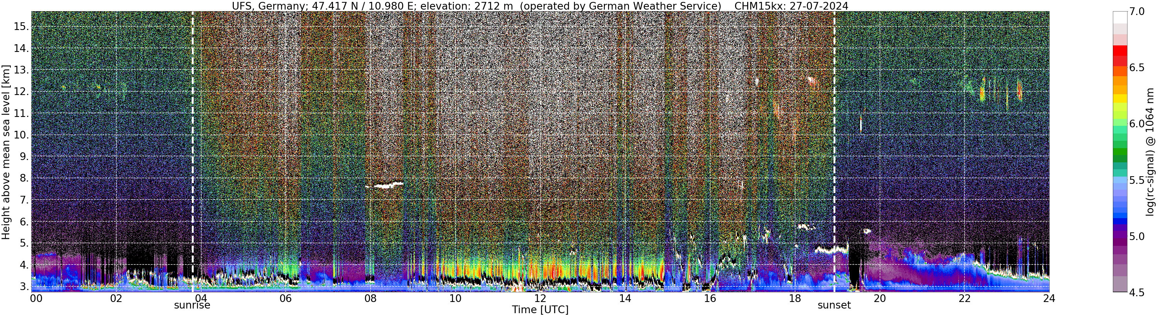
Task: Click the dashed sunset vertical line
Action: [834, 152]
